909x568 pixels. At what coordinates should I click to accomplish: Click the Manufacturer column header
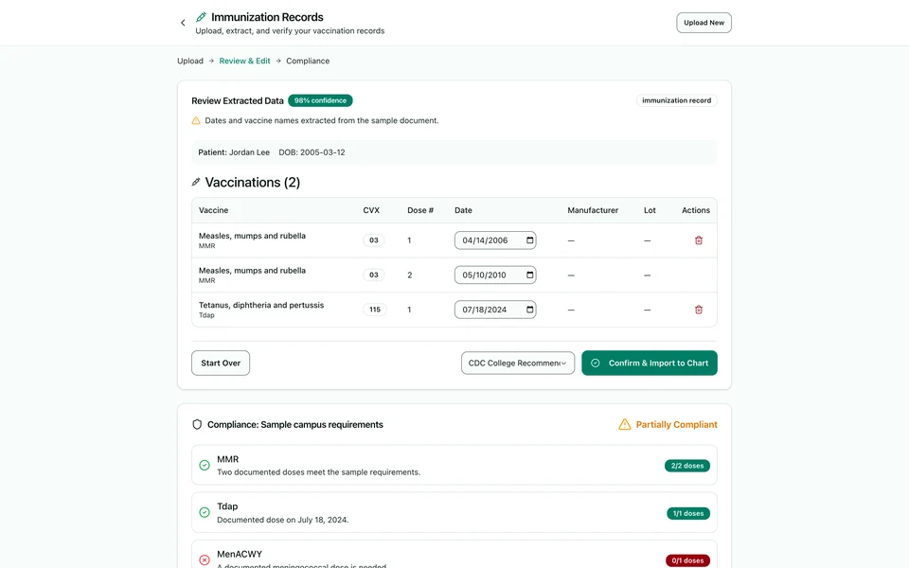tap(593, 210)
